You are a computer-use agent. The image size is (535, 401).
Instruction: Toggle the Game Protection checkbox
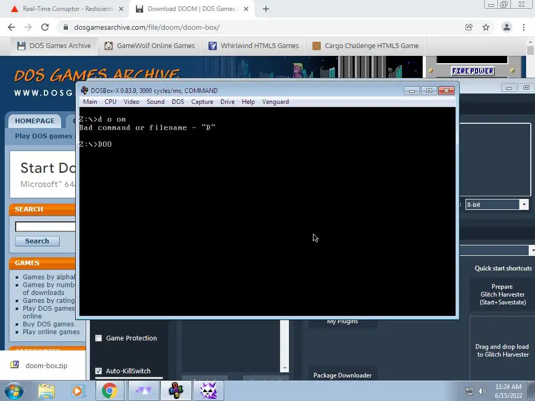(99, 338)
